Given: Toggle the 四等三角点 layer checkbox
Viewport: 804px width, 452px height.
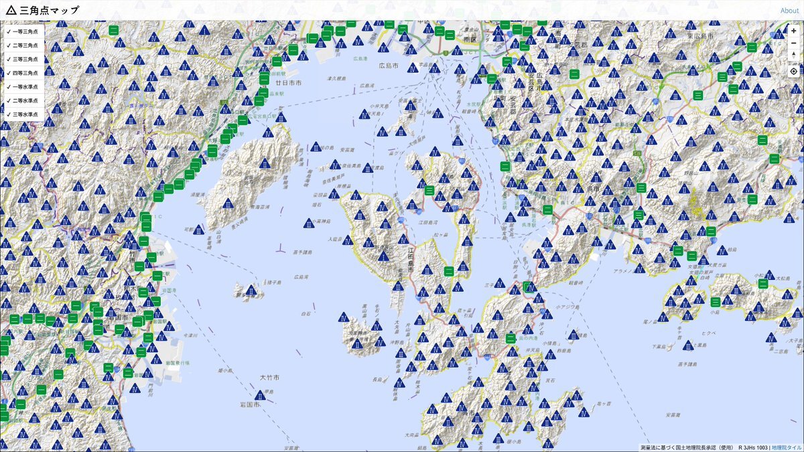Looking at the screenshot, I should coord(23,73).
